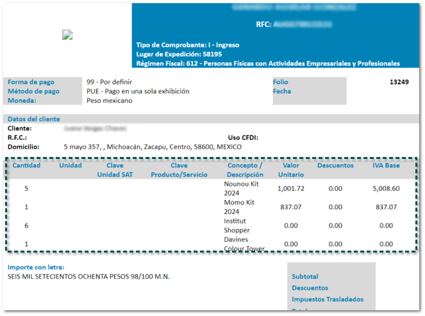This screenshot has width=425, height=316.
Task: Click the broken logo image placeholder
Action: (x=67, y=35)
